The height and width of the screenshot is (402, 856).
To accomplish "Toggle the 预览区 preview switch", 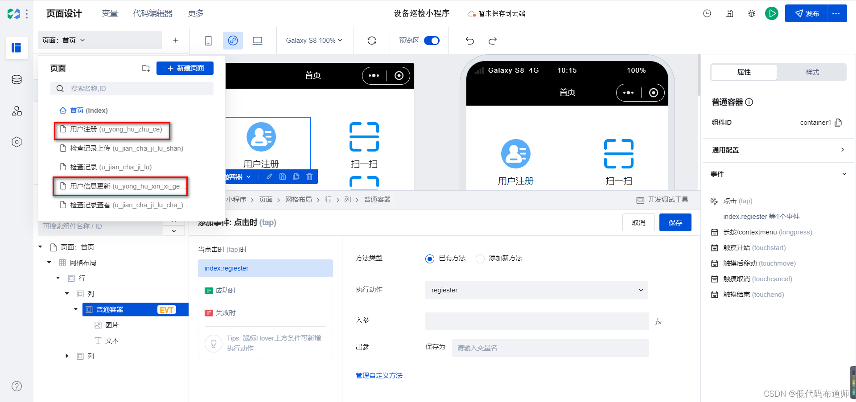I will click(432, 41).
